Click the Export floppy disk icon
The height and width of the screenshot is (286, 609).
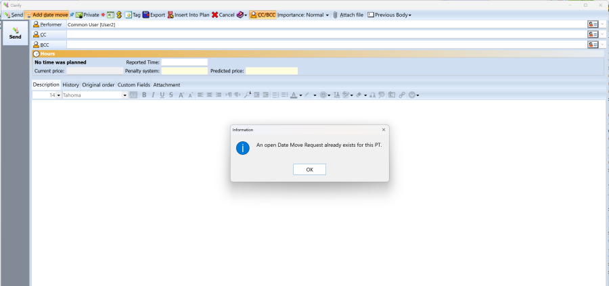[146, 15]
